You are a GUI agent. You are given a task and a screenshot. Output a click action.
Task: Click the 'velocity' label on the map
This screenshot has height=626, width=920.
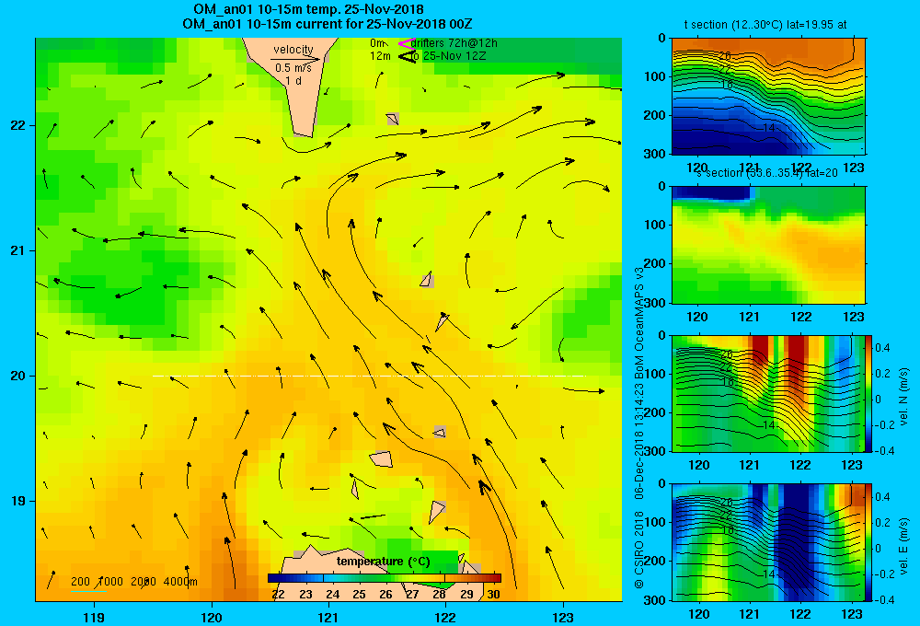coord(293,50)
